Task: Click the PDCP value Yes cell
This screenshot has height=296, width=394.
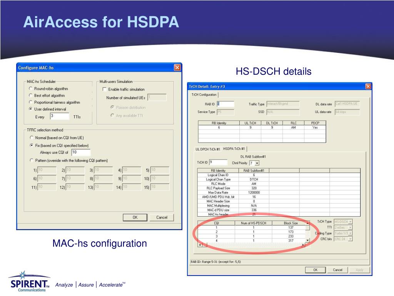Action: click(x=315, y=128)
